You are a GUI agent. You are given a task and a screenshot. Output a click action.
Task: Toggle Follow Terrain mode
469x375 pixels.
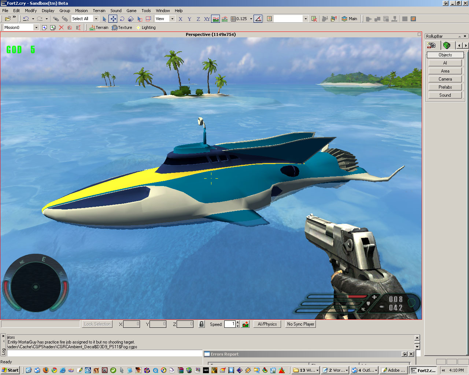click(215, 19)
